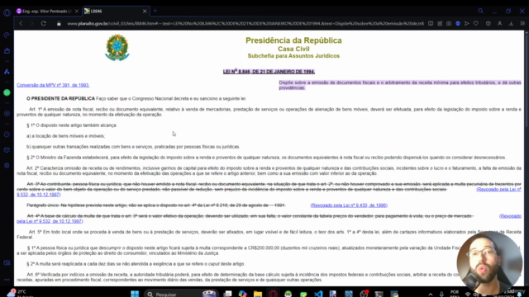Open the green messenger icon in sidebar

pos(7,92)
